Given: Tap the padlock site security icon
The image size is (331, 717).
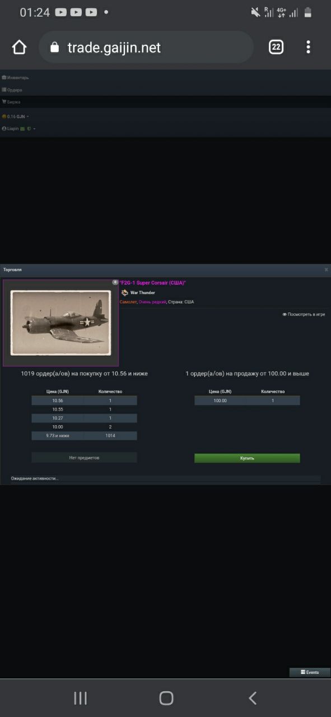Looking at the screenshot, I should (54, 48).
